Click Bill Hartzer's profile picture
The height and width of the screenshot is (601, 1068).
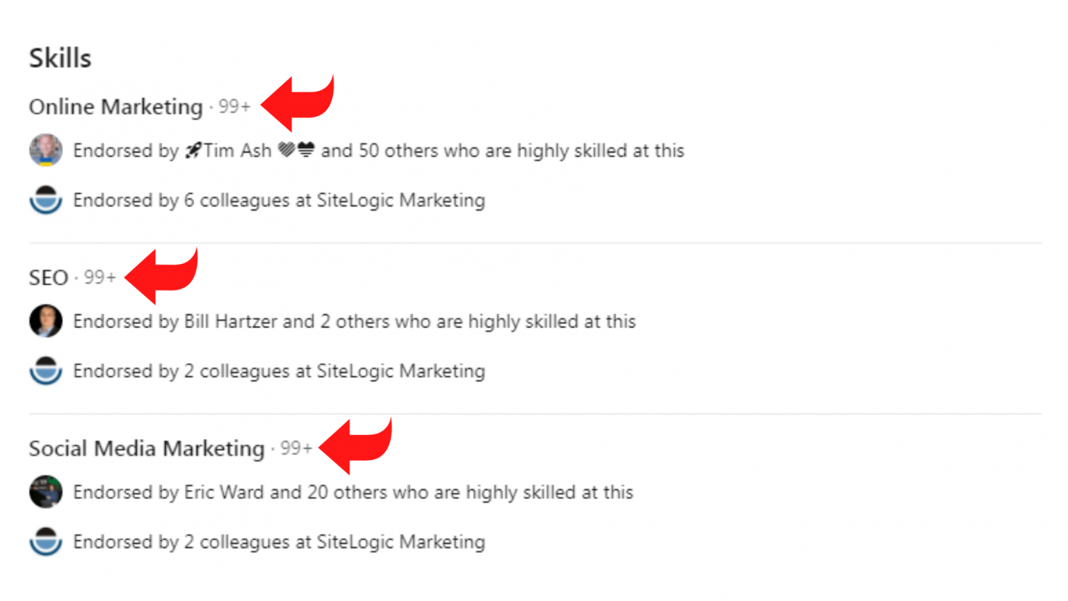click(x=45, y=321)
